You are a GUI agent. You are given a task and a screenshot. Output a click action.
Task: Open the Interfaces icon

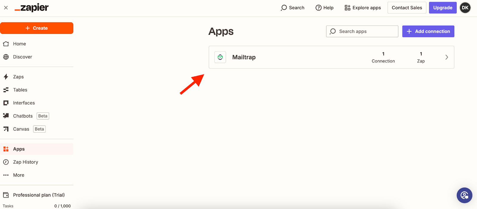6,103
